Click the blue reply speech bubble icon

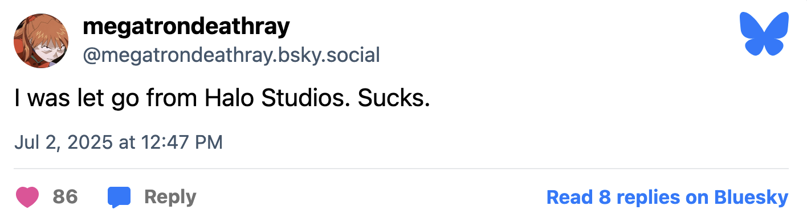coord(119,197)
